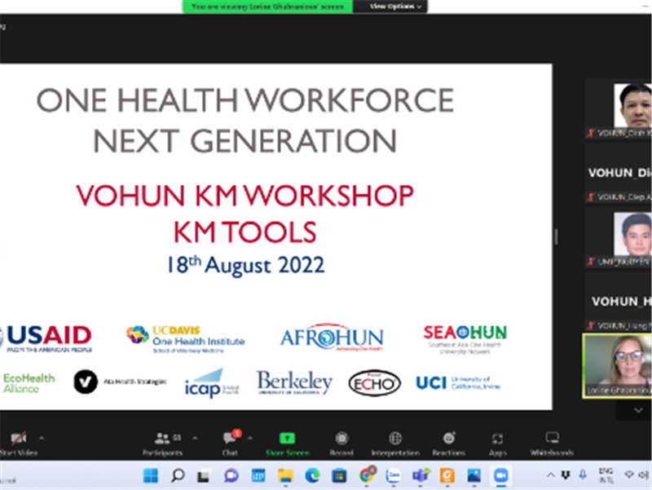This screenshot has height=490, width=652.
Task: Expand the video options arrow beside Start Video
Action: click(x=42, y=437)
